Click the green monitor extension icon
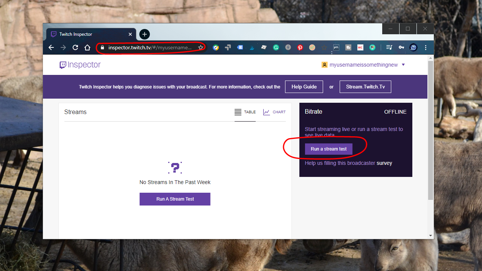The height and width of the screenshot is (271, 482). 372,47
